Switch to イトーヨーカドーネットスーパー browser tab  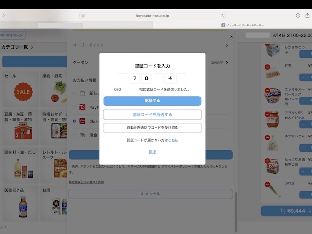[244, 25]
